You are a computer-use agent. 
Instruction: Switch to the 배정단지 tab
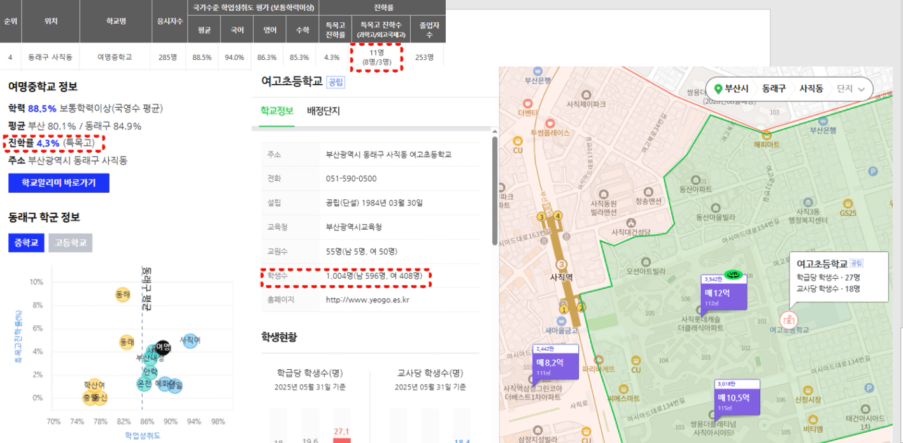pos(324,111)
